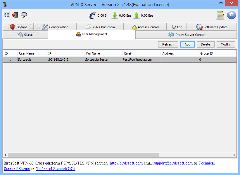Image resolution: width=240 pixels, height=175 pixels.
Task: Click the VPN-X app icon in title bar
Action: click(5, 4)
